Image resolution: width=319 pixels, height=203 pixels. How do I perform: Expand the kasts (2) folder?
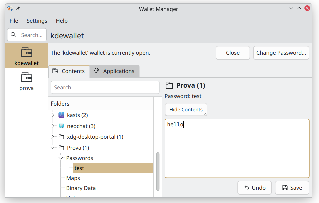pyautogui.click(x=53, y=115)
